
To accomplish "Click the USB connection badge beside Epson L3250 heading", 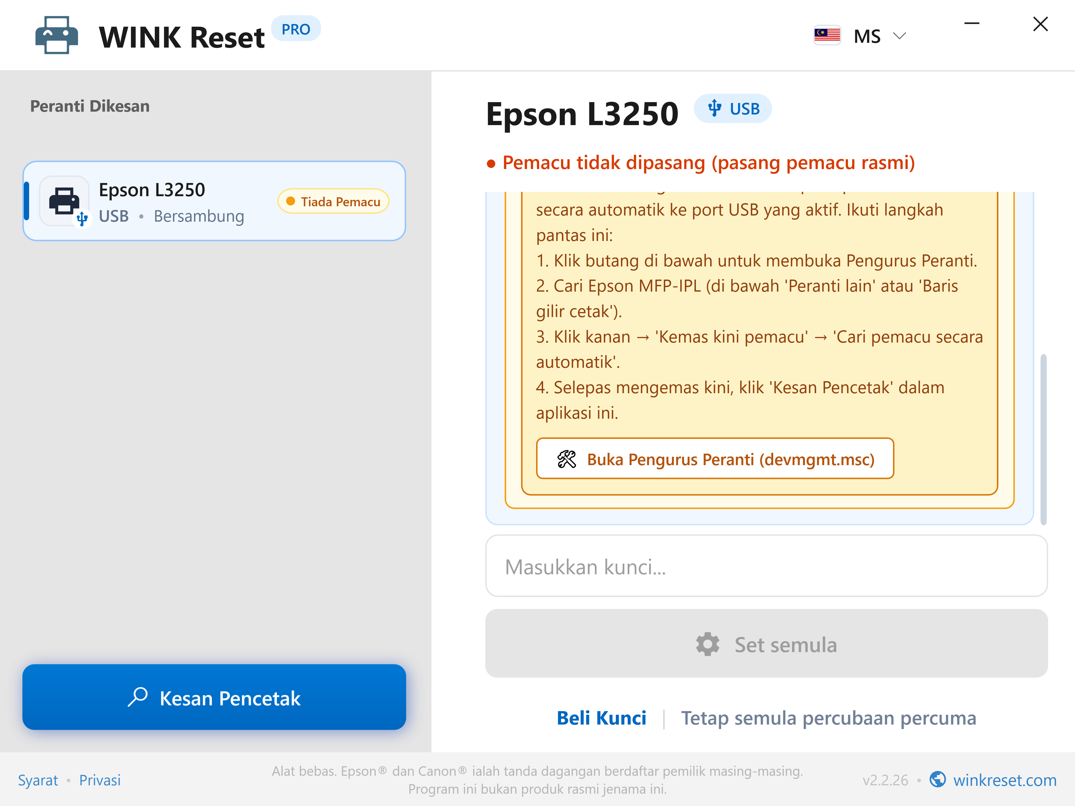I will (x=733, y=108).
